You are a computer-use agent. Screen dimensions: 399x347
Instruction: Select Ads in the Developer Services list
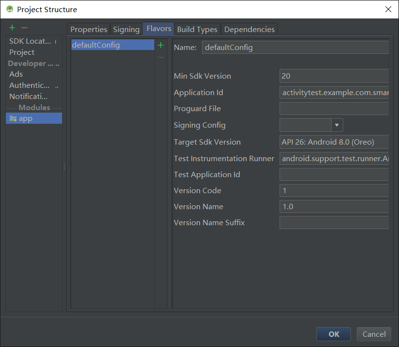coord(16,74)
